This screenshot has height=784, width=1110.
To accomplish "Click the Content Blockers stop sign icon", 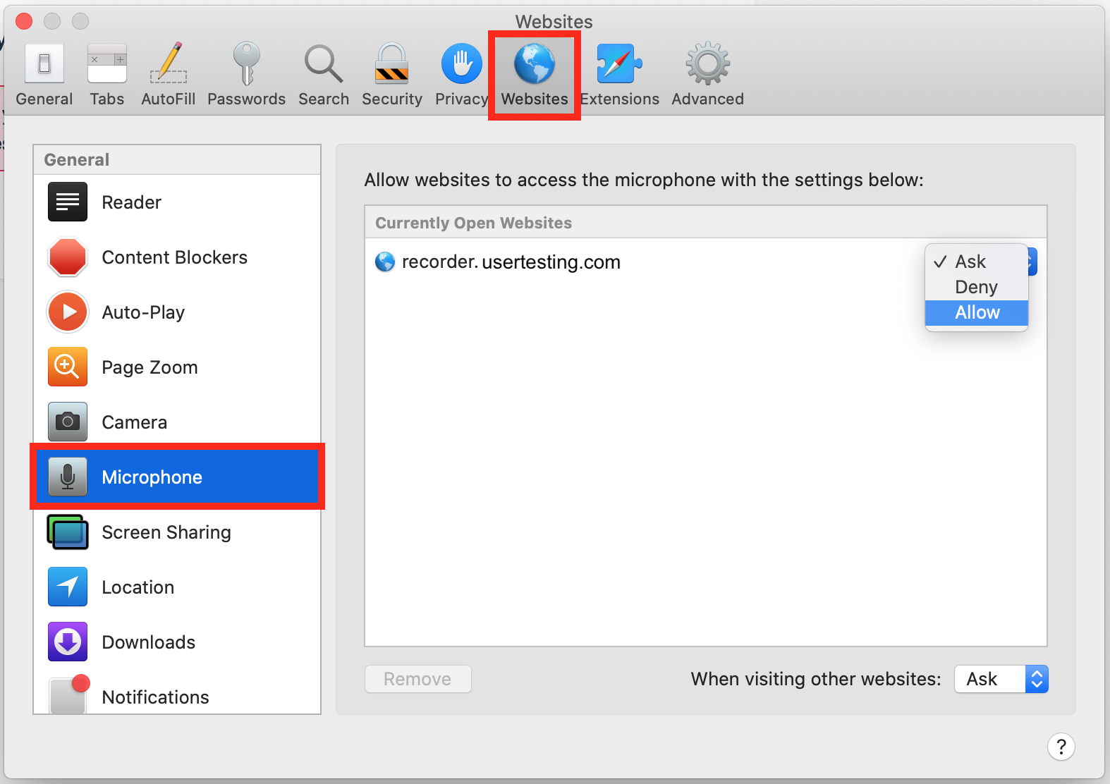I will [x=68, y=257].
